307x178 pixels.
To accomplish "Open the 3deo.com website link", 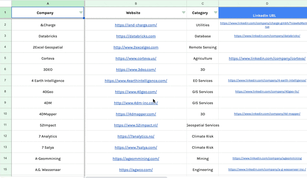I will pos(136,69).
